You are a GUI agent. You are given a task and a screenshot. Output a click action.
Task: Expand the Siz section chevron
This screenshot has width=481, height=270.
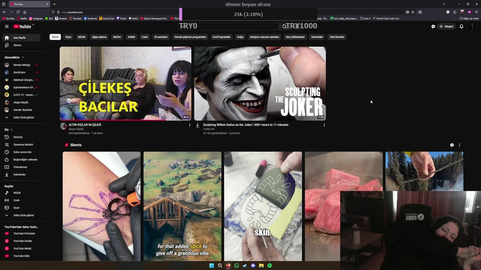(12, 130)
